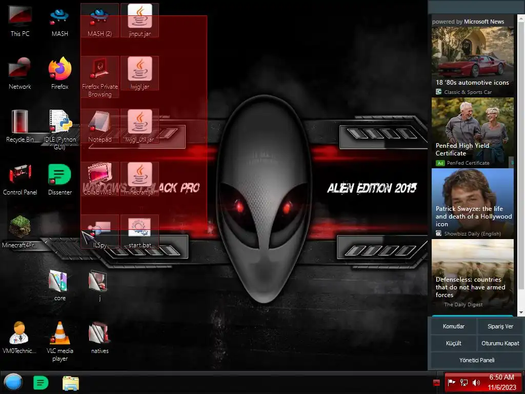
Task: Select the ILSpy desktop shortcut
Action: (x=100, y=232)
